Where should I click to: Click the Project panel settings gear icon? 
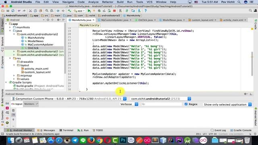pyautogui.click(x=58, y=20)
